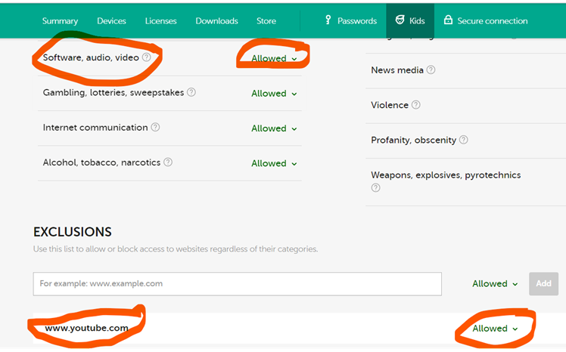Click help icon beside Internet communication

pyautogui.click(x=155, y=128)
